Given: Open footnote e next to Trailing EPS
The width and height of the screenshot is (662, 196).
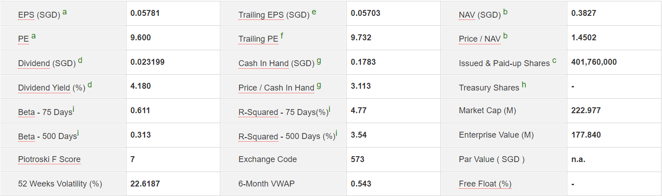Looking at the screenshot, I should tap(314, 12).
